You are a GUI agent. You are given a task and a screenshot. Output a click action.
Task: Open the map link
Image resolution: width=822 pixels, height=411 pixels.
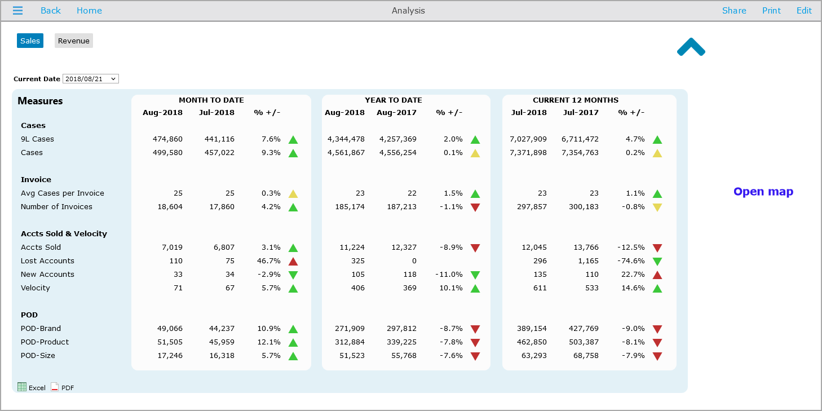point(763,192)
